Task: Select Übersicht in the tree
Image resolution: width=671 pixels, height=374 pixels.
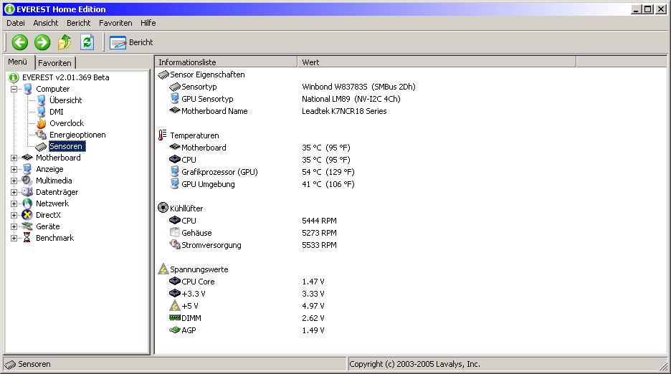Action: click(65, 100)
